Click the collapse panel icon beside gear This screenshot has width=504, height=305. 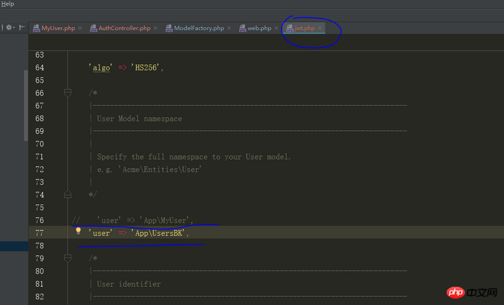click(22, 28)
